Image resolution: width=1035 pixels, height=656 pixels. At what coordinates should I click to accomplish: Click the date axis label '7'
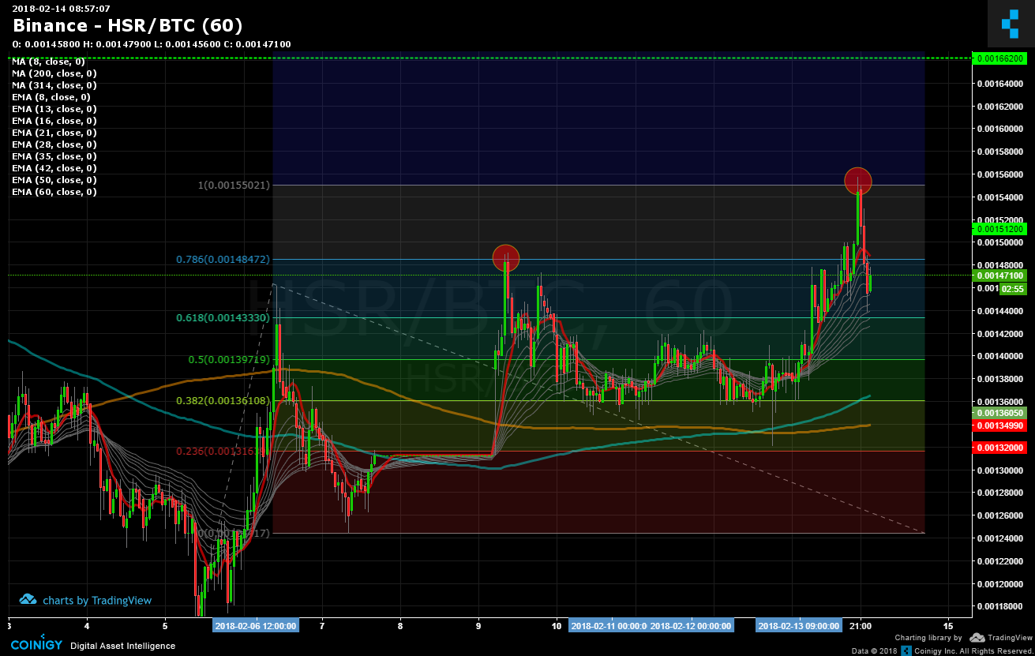pos(322,626)
